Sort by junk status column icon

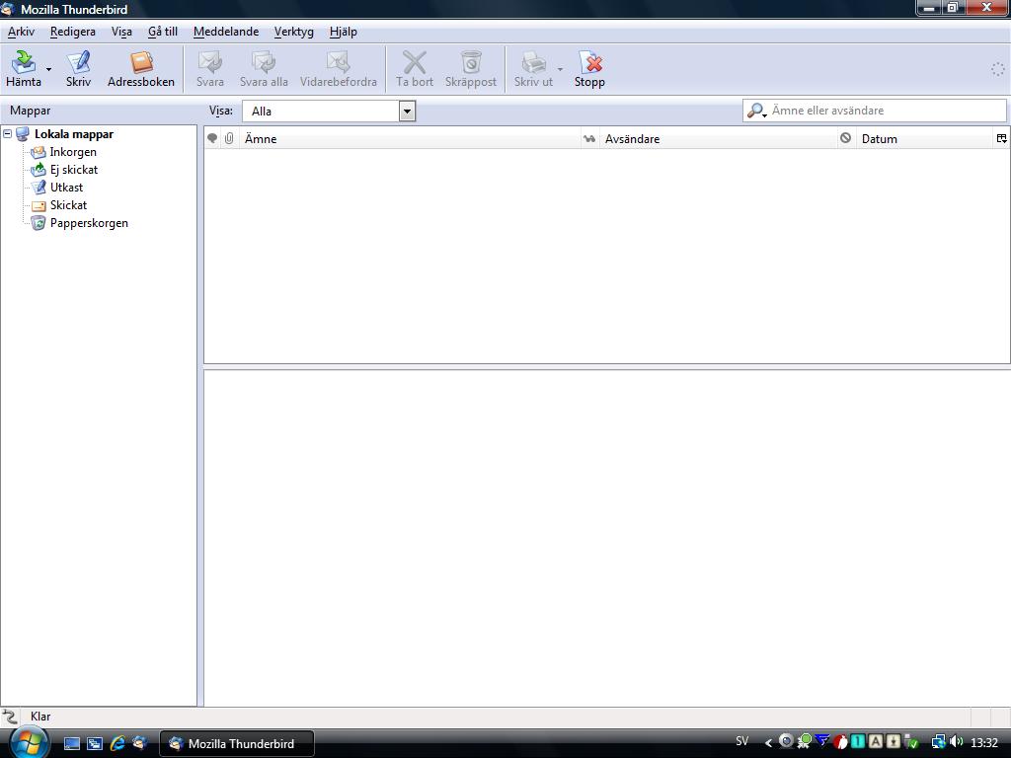coord(845,138)
